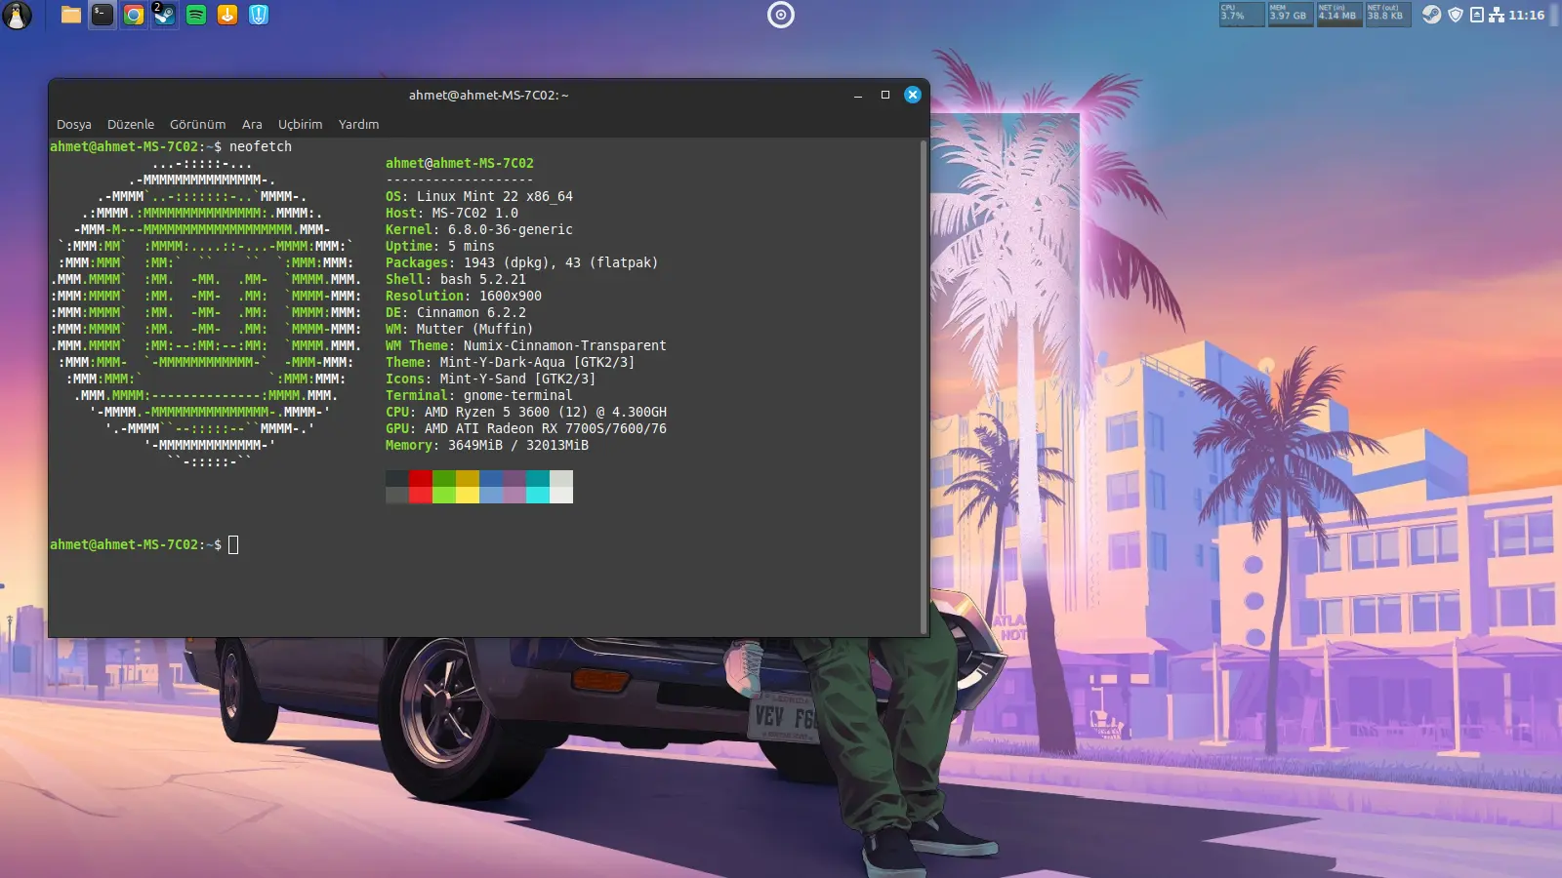Click the terminal icon in the panel
This screenshot has height=878, width=1562.
click(103, 15)
